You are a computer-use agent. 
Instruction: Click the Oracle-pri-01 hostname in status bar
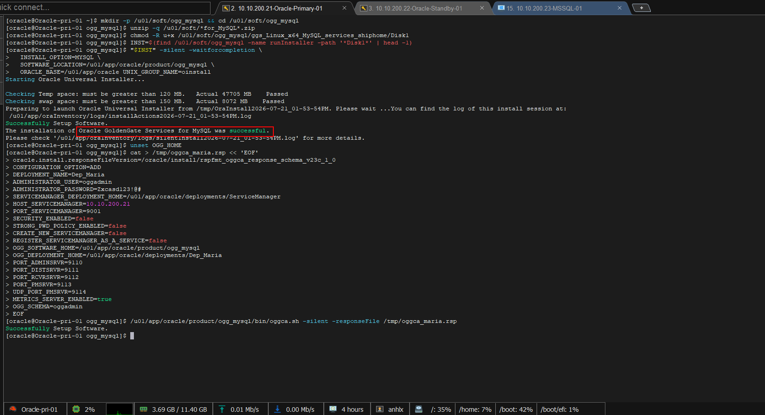click(39, 410)
